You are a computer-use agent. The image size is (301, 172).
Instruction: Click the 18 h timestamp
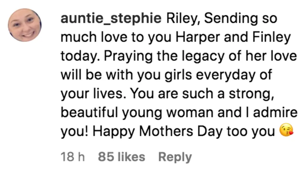pyautogui.click(x=72, y=157)
